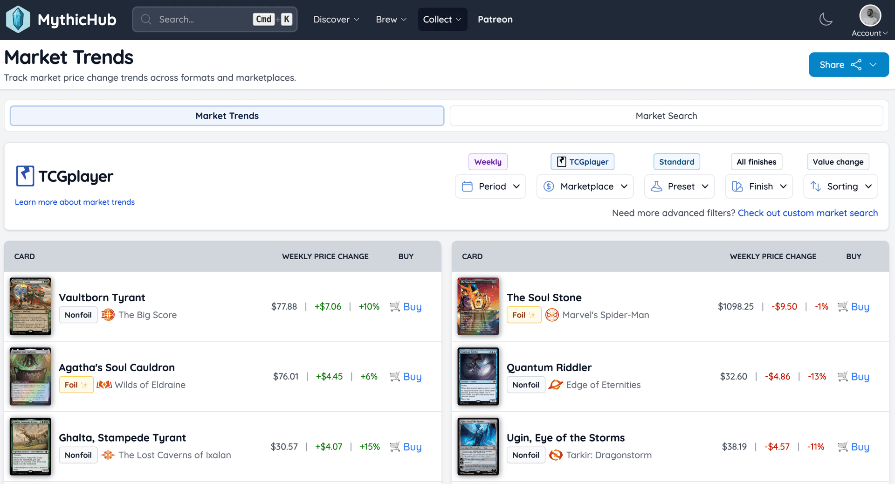This screenshot has height=484, width=895.
Task: Click the MythicHub crystal logo
Action: [18, 19]
